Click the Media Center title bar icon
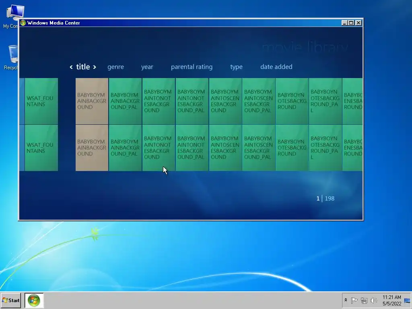 point(23,23)
